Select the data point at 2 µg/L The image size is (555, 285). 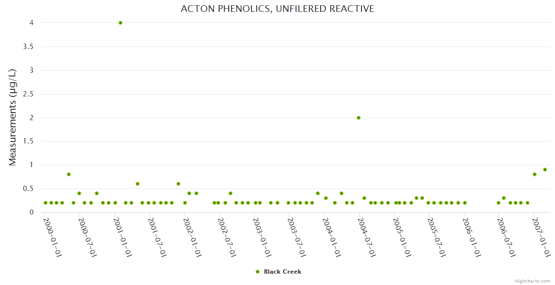pos(359,118)
